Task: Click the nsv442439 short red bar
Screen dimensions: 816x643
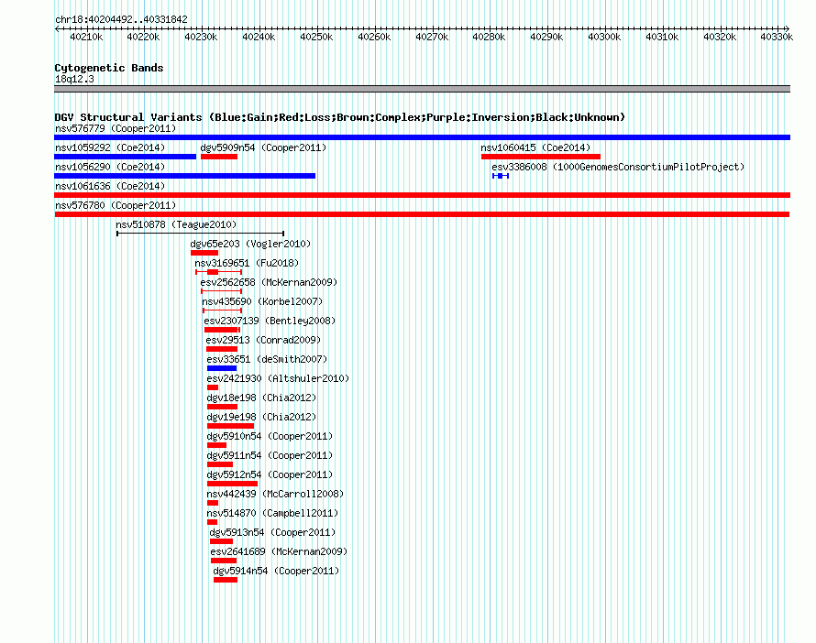Action: (x=213, y=503)
